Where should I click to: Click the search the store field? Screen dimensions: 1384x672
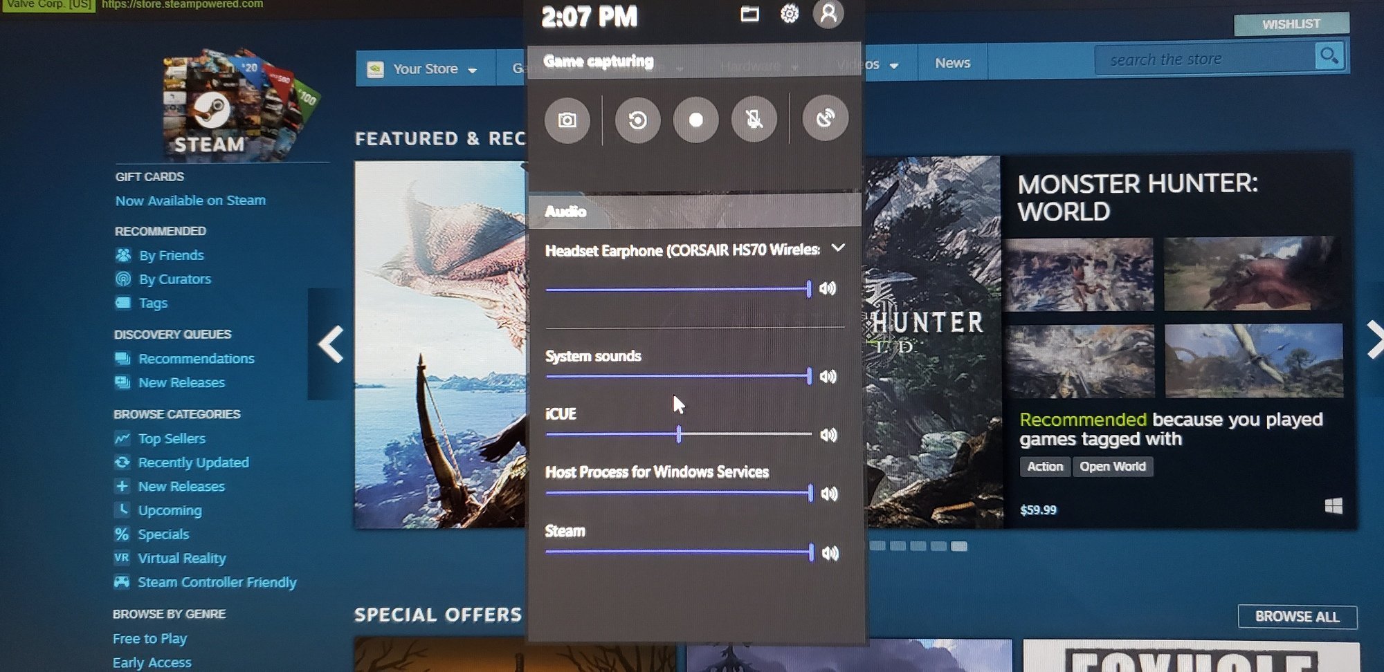pos(1205,59)
